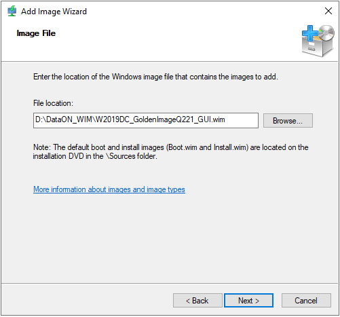Proceed with the Next > button

click(248, 301)
